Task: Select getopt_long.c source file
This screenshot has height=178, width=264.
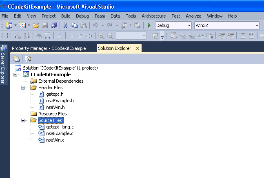Action: (60, 127)
